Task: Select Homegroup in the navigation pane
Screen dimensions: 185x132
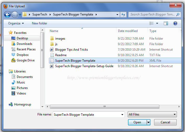Action: 23,104
